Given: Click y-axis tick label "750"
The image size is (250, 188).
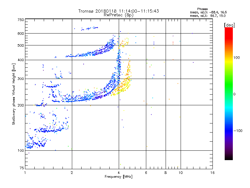Looking at the screenshot, I should tap(21, 20).
